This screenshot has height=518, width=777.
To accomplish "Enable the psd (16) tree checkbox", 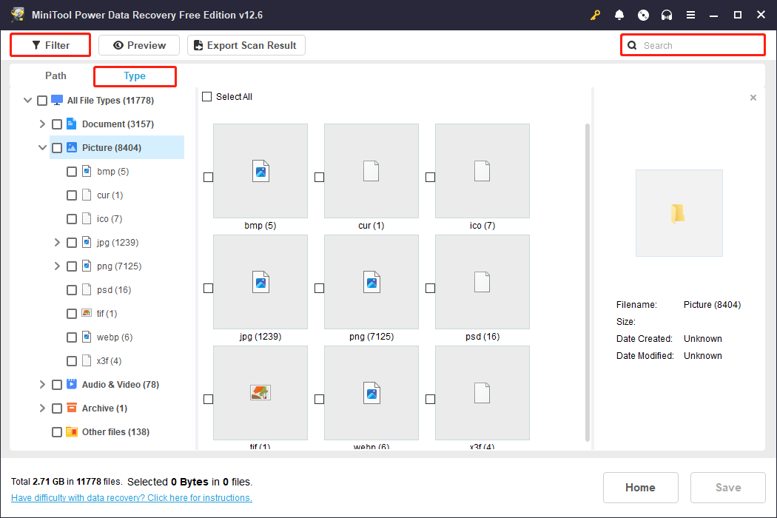I will [x=72, y=290].
